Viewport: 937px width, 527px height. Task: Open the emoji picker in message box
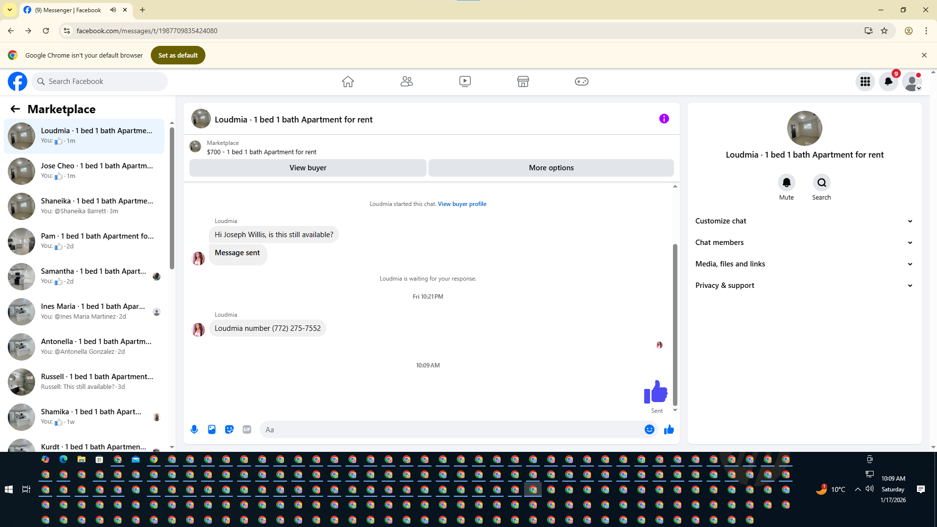(649, 429)
